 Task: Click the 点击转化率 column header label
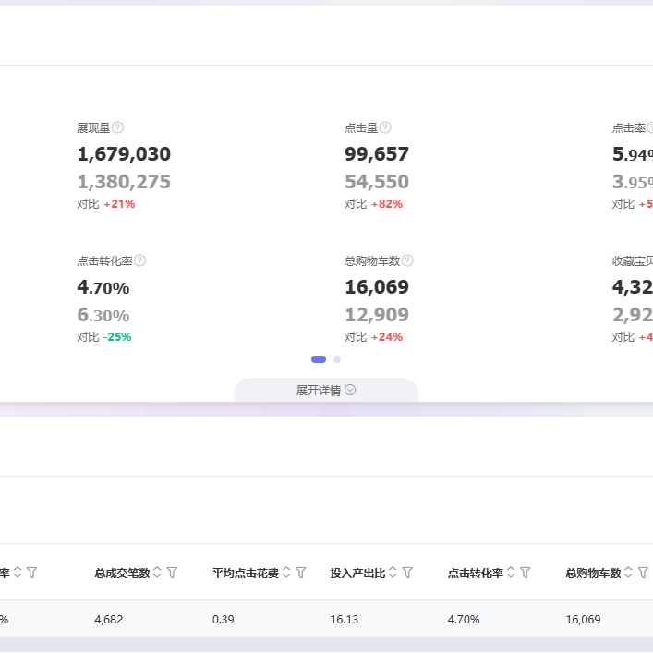(x=475, y=573)
